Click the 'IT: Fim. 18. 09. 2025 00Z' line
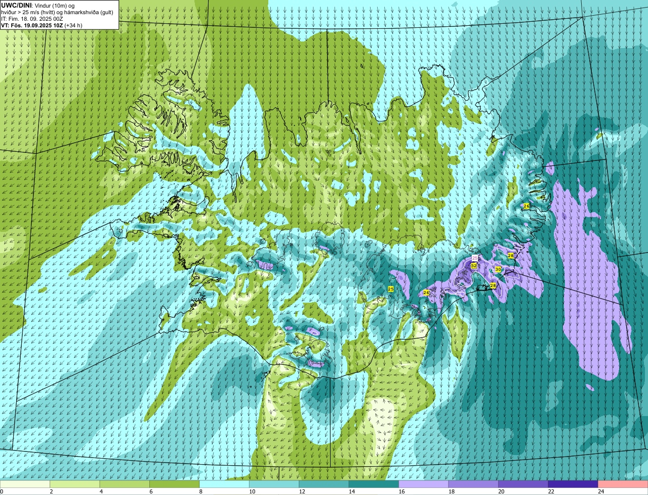The height and width of the screenshot is (495, 648). (32, 18)
